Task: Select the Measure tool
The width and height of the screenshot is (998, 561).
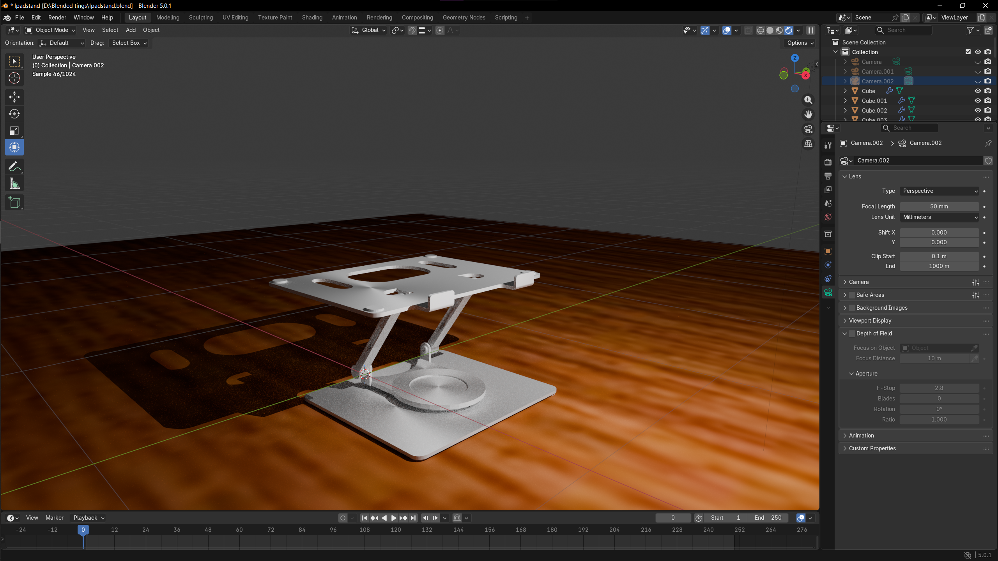Action: pyautogui.click(x=14, y=184)
